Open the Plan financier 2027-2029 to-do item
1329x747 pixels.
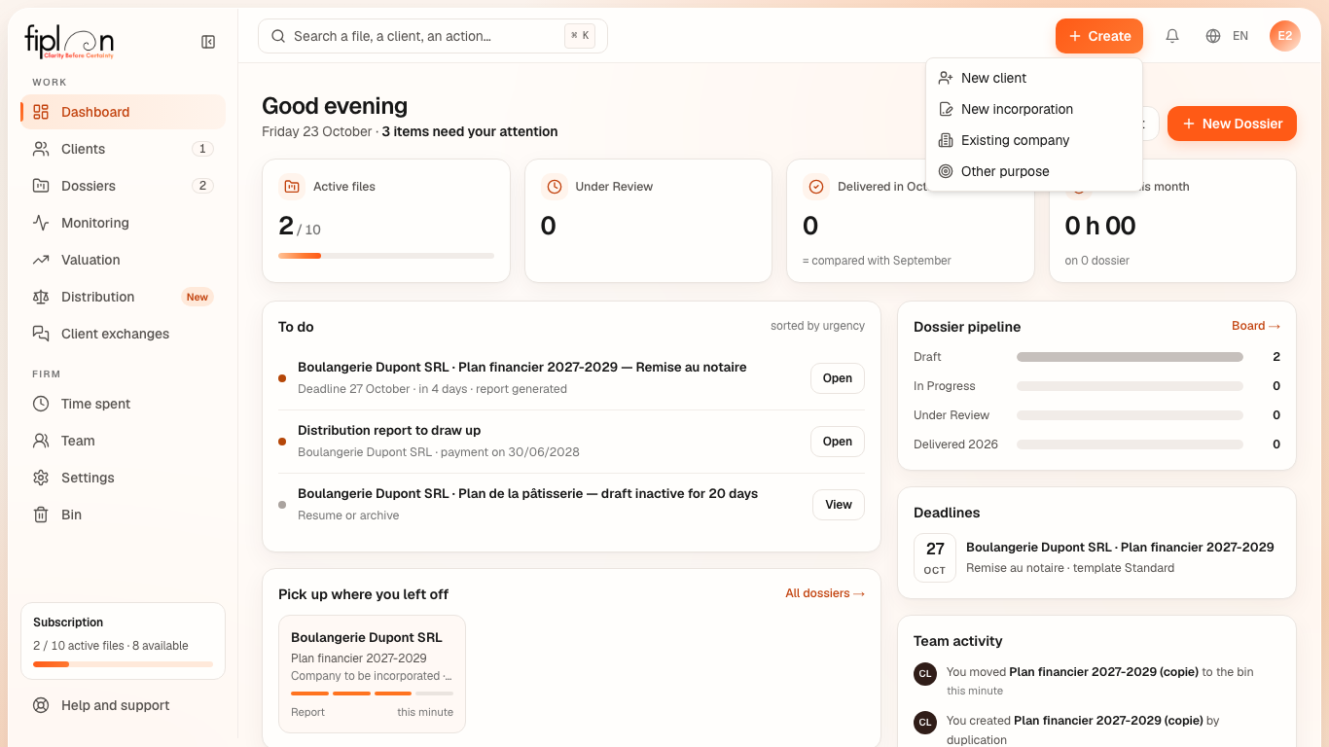tap(838, 378)
